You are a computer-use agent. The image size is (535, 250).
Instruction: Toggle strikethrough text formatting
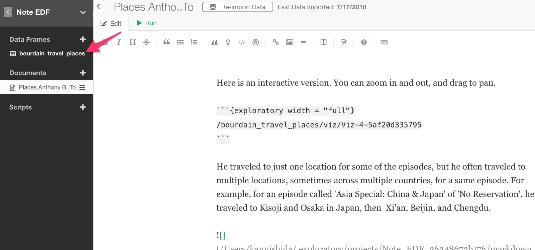tap(146, 42)
